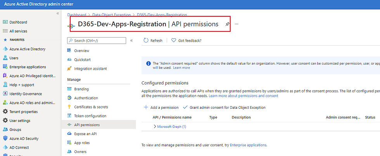Click Got feedback? heart button
380x156 pixels.
pyautogui.click(x=186, y=40)
